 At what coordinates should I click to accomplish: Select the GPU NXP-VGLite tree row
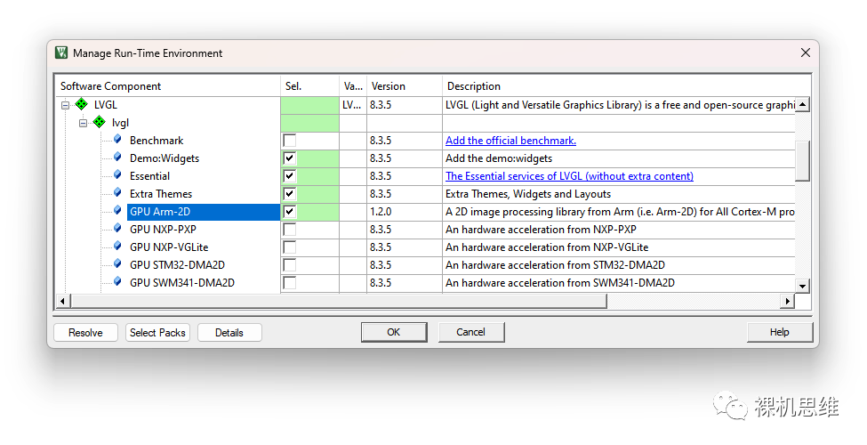169,247
